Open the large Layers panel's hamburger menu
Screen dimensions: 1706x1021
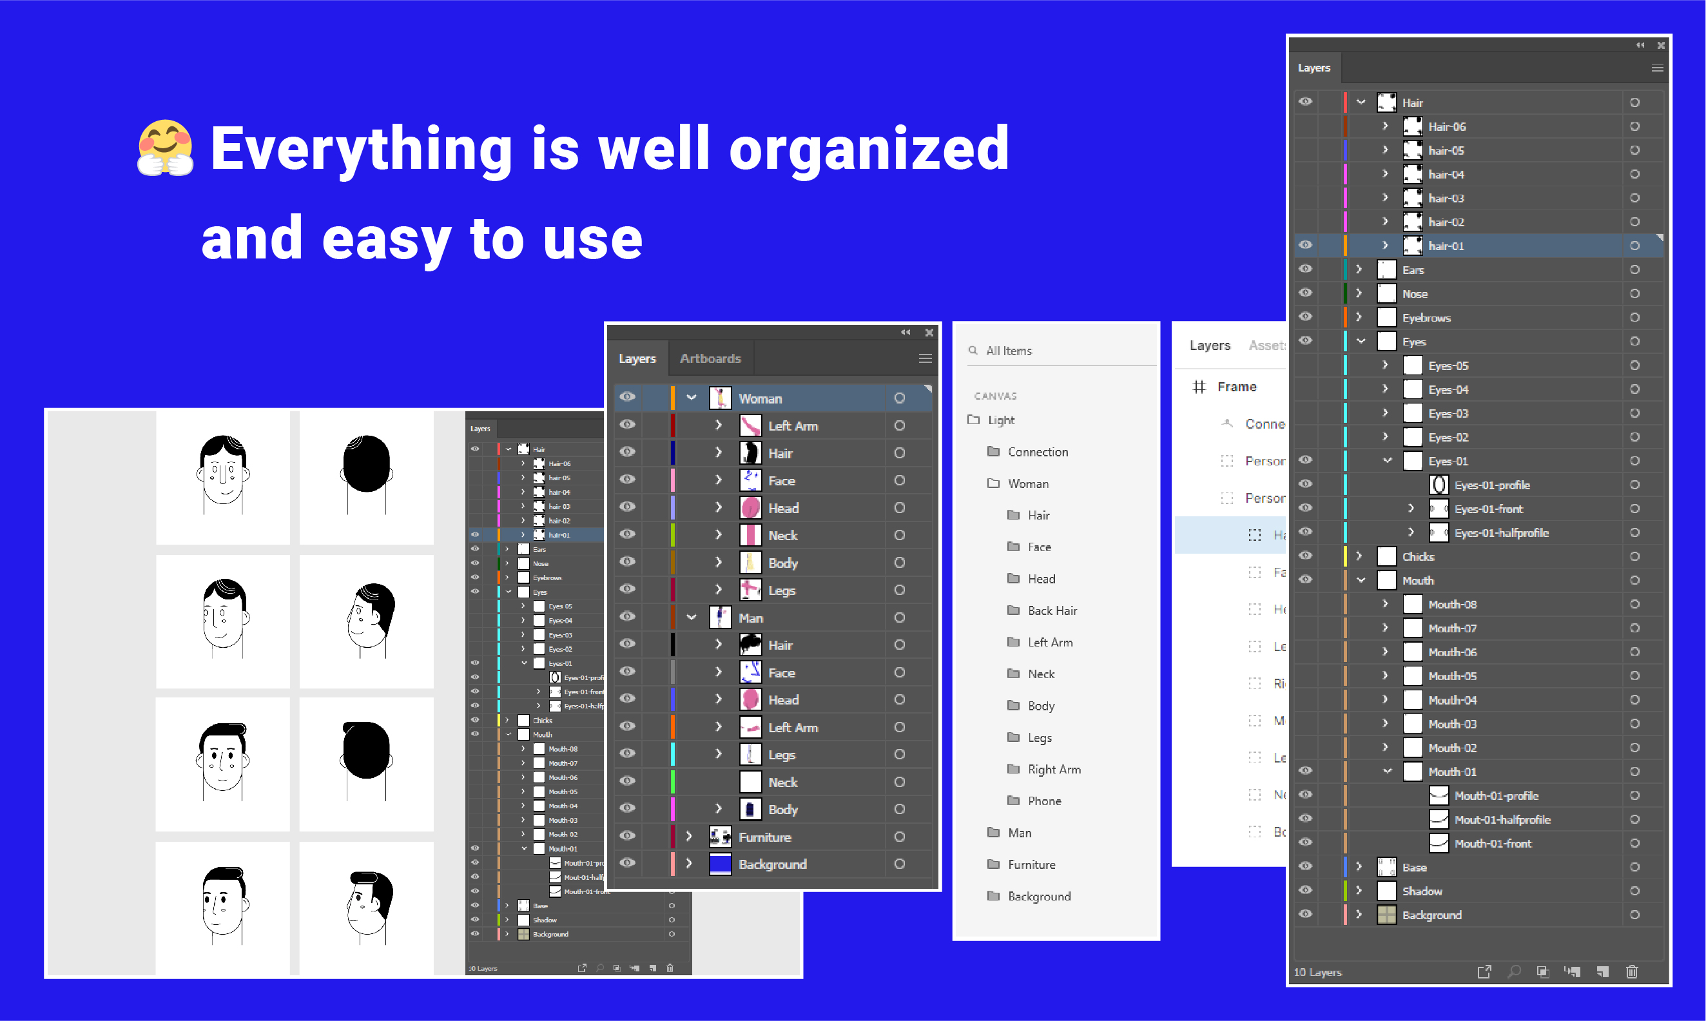point(1656,68)
